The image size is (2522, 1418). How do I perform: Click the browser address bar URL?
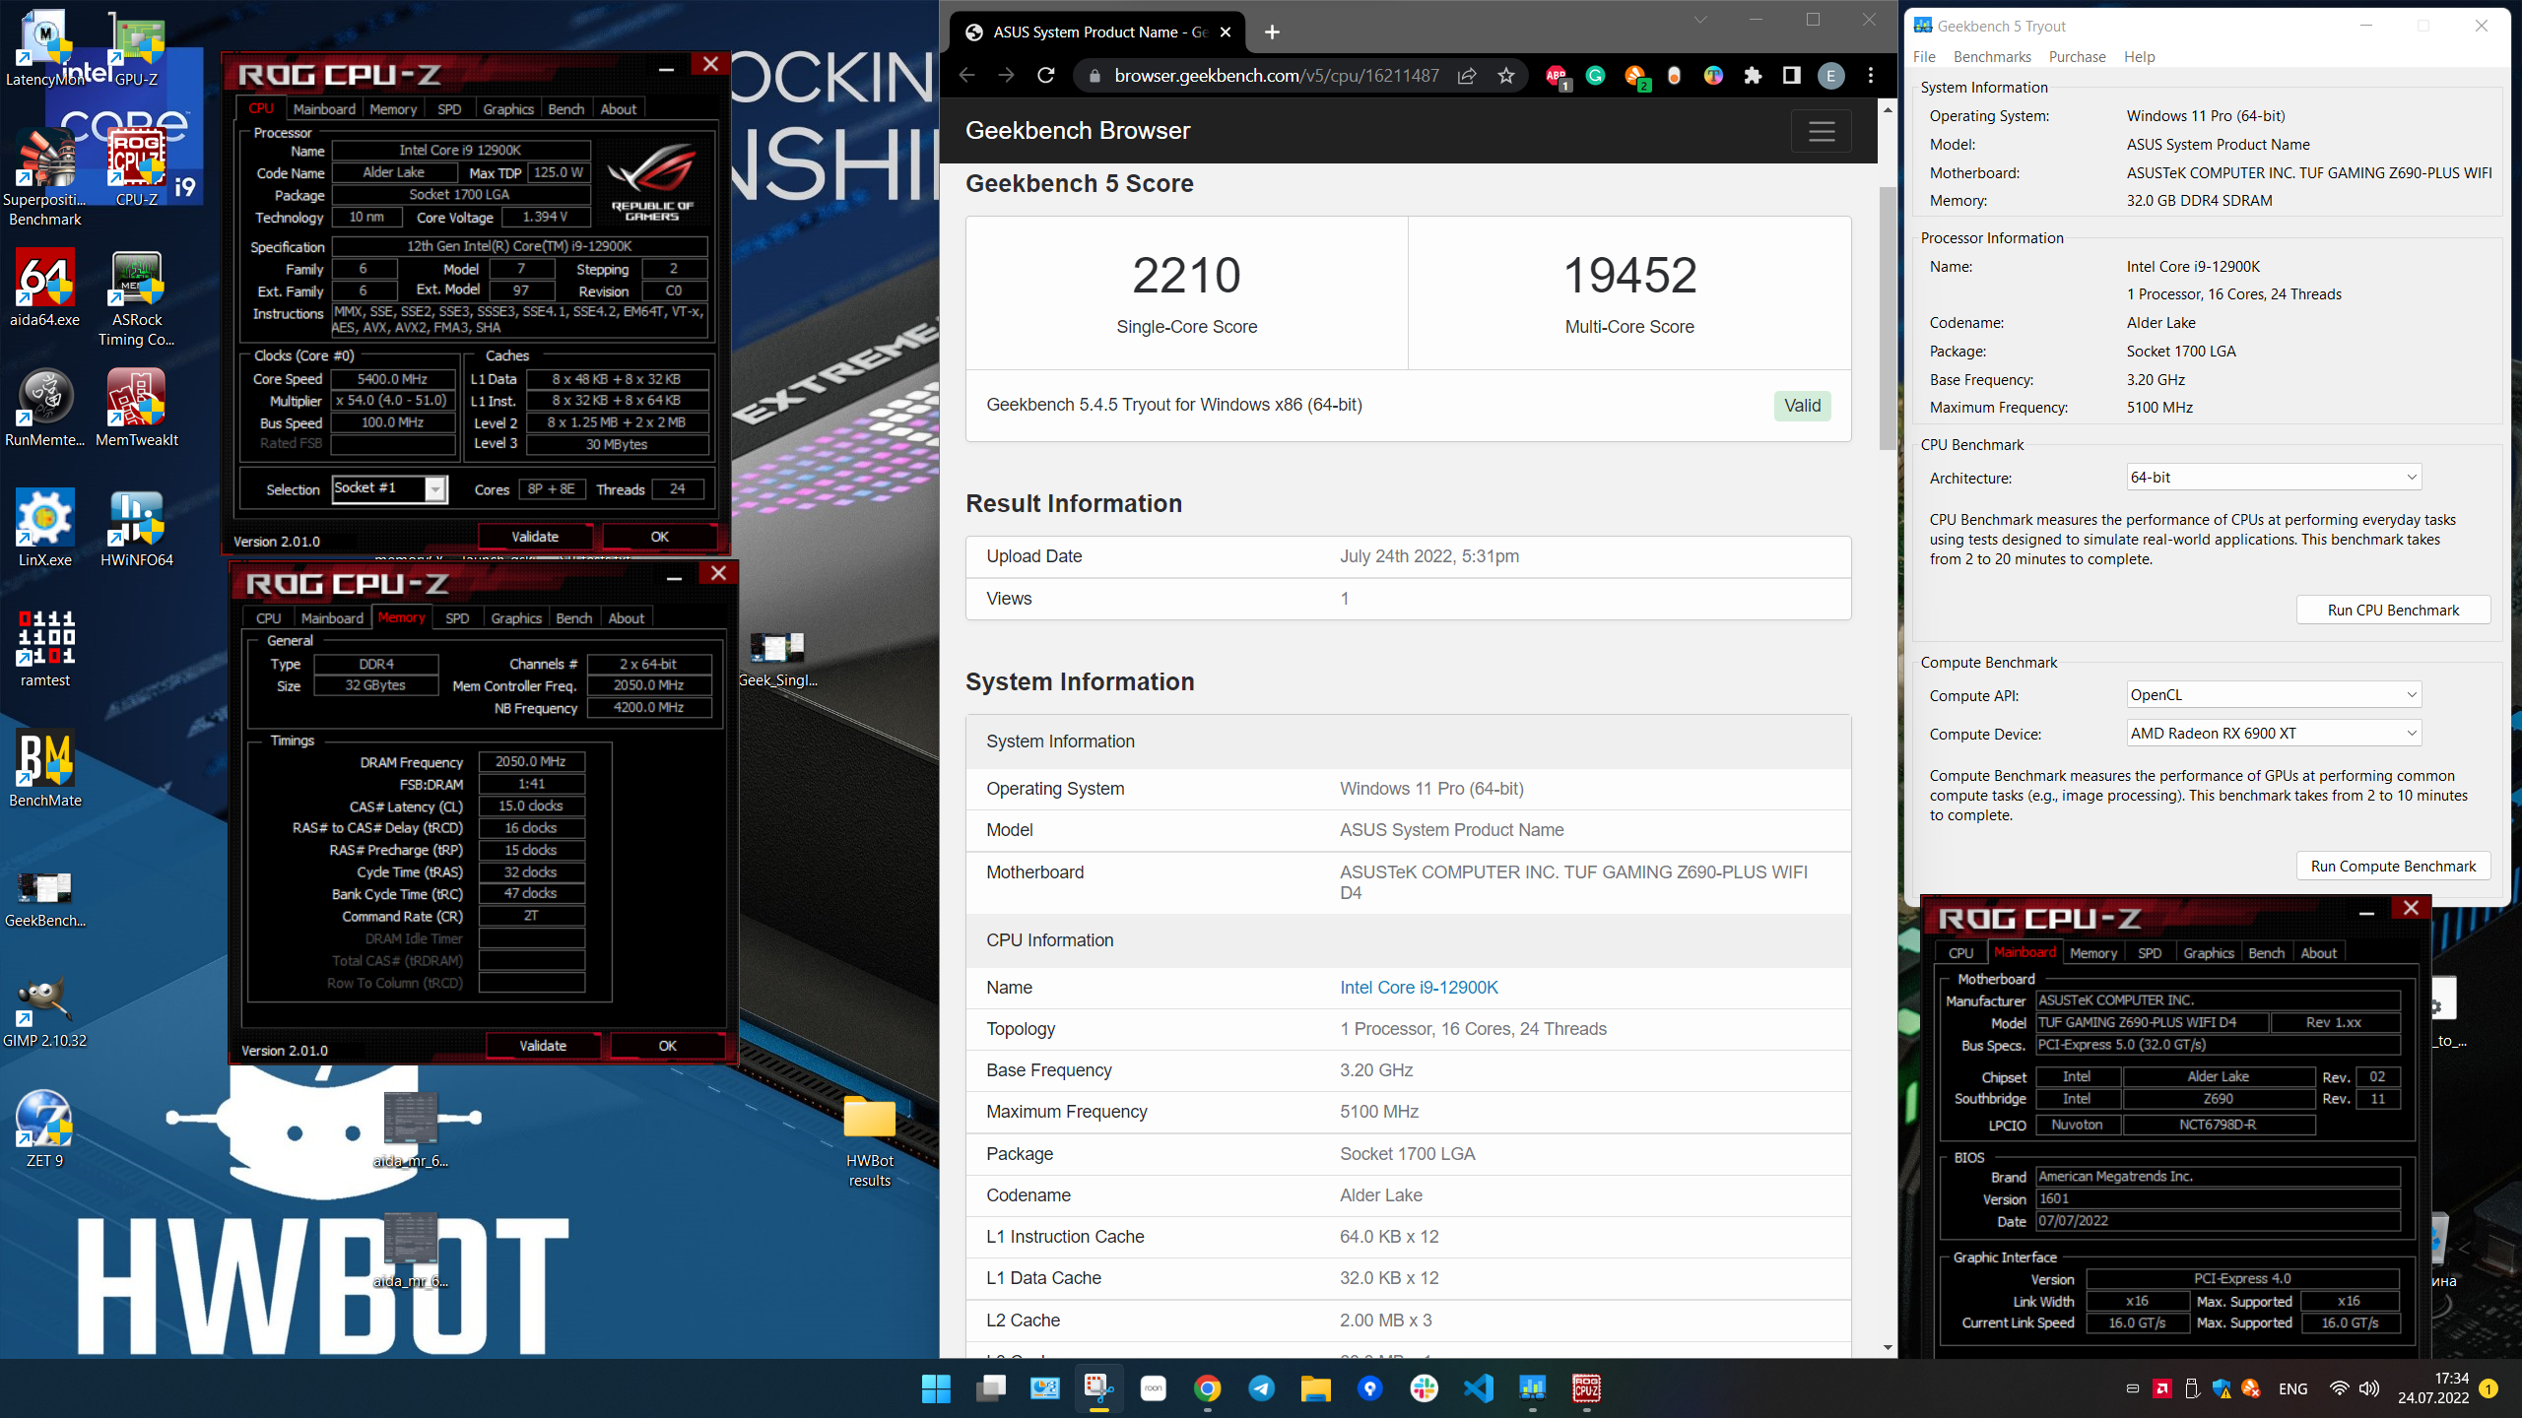[1277, 76]
